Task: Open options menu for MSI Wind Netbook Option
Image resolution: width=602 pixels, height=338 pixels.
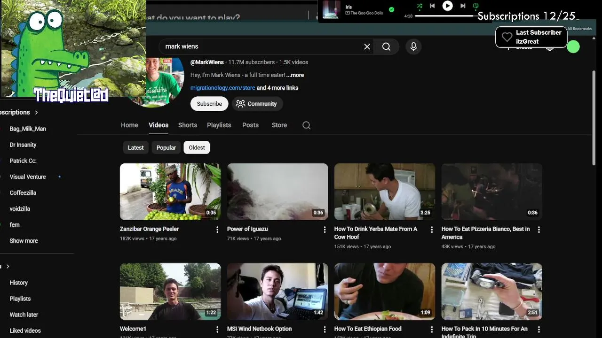Action: (x=325, y=330)
